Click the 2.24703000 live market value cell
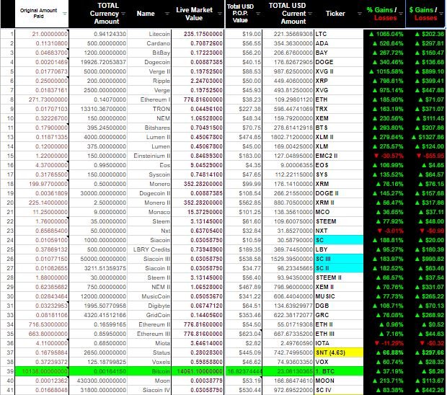Screen dimensions: 447x395 click(198, 81)
